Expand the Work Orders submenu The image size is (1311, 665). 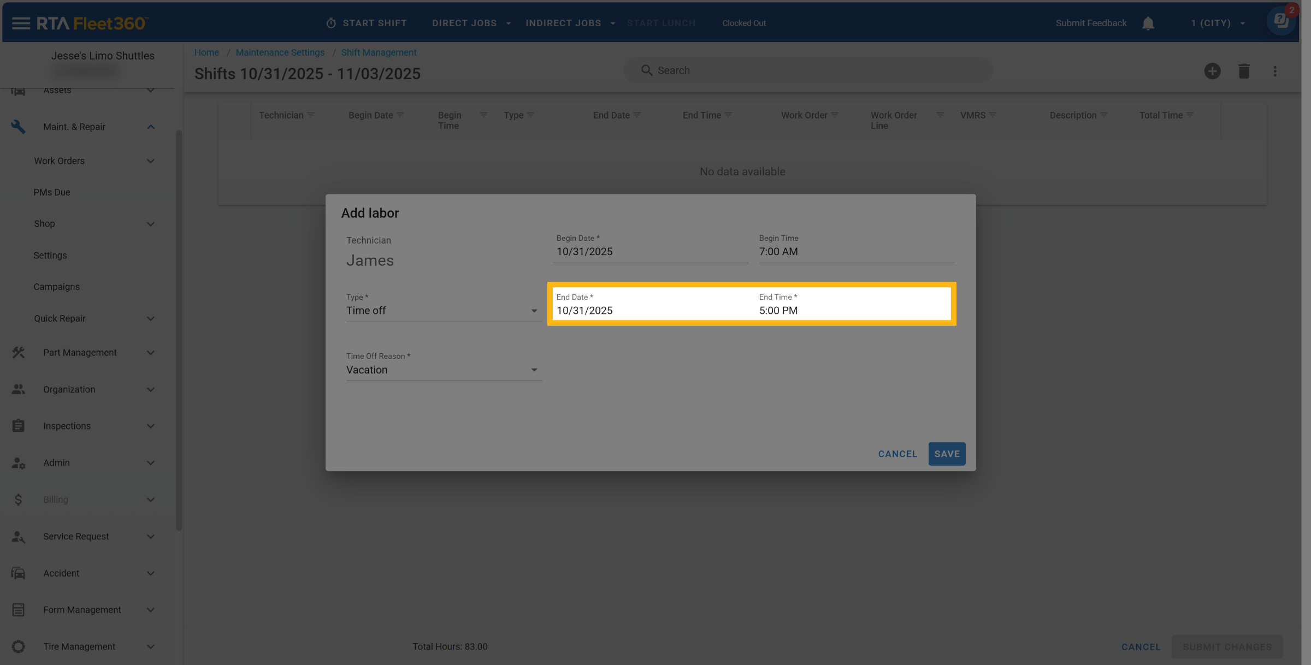tap(151, 161)
